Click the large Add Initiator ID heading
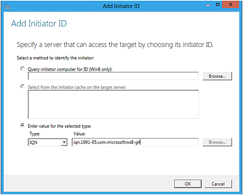The height and width of the screenshot is (195, 243). pyautogui.click(x=39, y=24)
